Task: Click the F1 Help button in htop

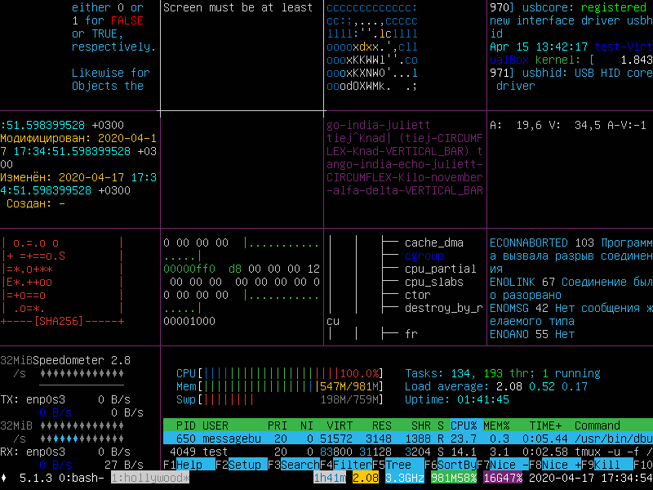Action: point(189,464)
